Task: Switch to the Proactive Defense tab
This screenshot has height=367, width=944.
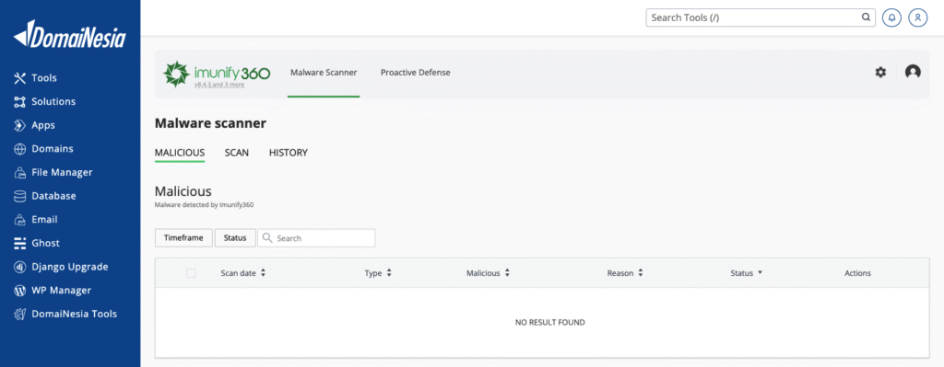Action: [x=416, y=72]
